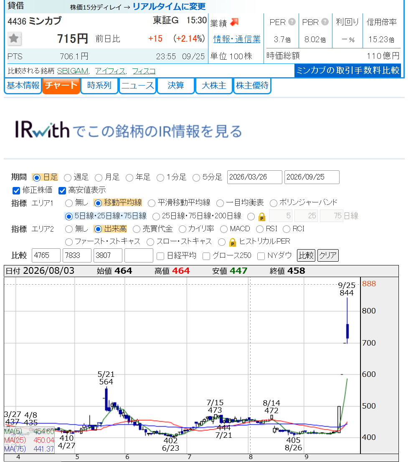Switch to the 時系列 tab
Image resolution: width=416 pixels, height=462 pixels.
[99, 86]
